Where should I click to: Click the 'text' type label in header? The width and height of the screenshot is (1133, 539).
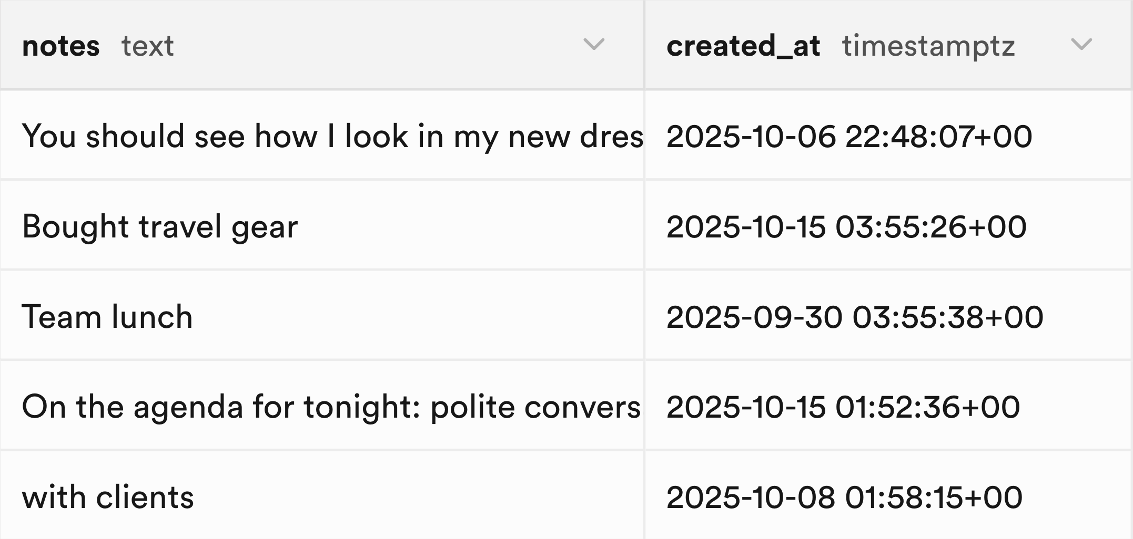coord(147,46)
